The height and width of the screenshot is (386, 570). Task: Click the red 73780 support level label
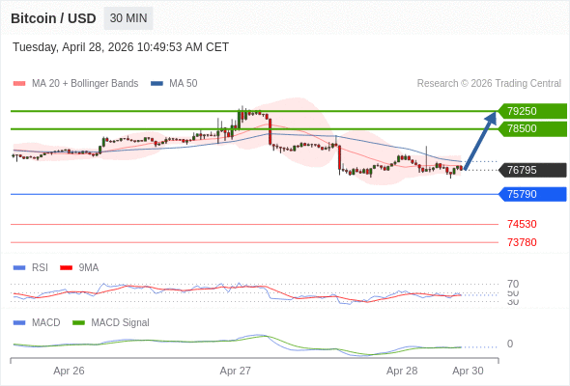(x=522, y=242)
